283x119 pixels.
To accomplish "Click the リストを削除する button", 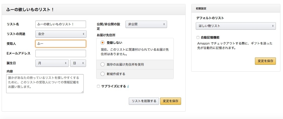I will click(144, 101).
